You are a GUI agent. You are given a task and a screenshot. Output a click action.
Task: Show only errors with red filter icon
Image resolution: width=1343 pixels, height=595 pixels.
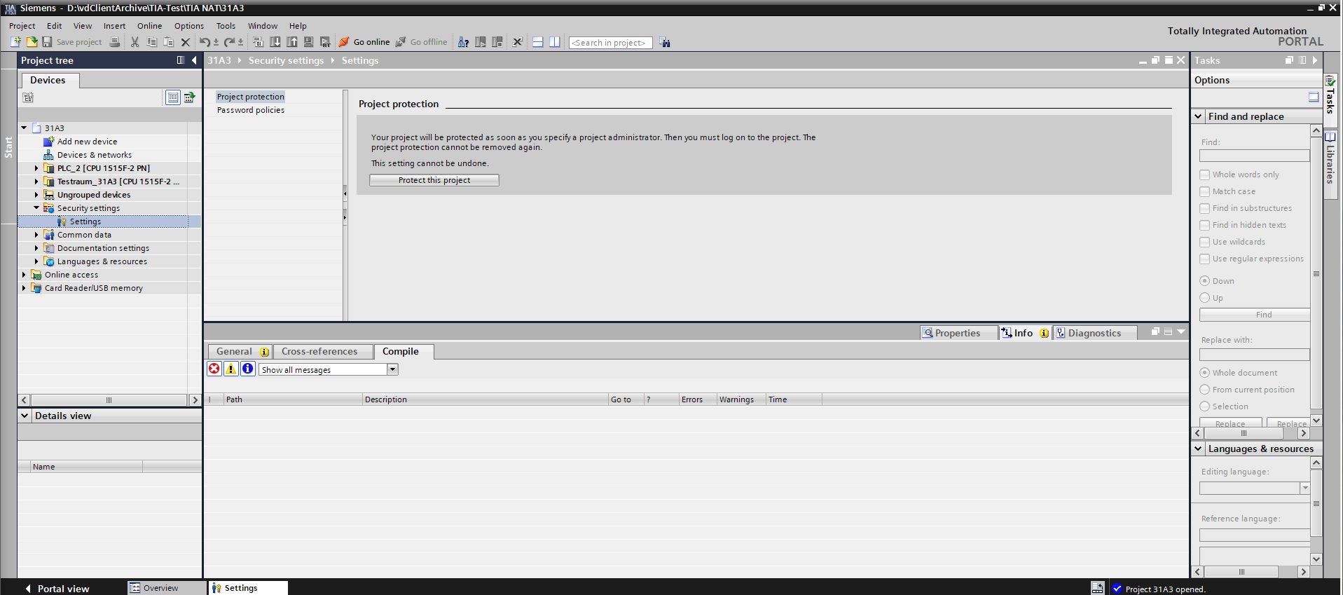pos(214,369)
